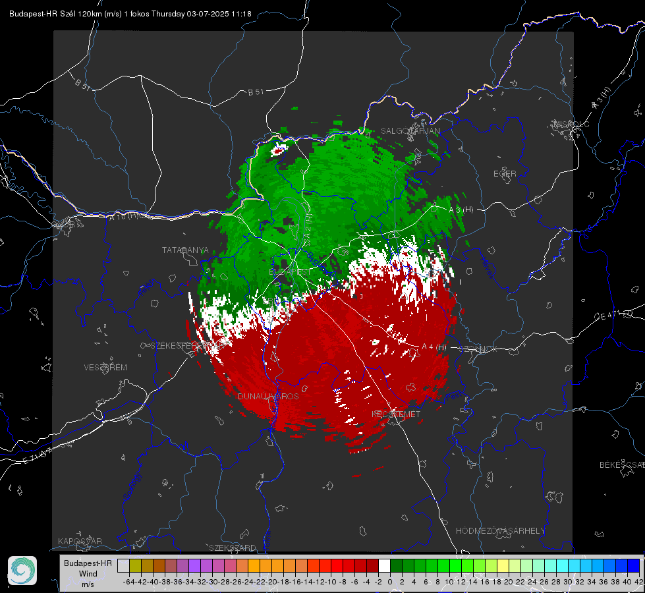645x593 pixels.
Task: Click the swirl logo icon beside the legend
Action: point(22,571)
